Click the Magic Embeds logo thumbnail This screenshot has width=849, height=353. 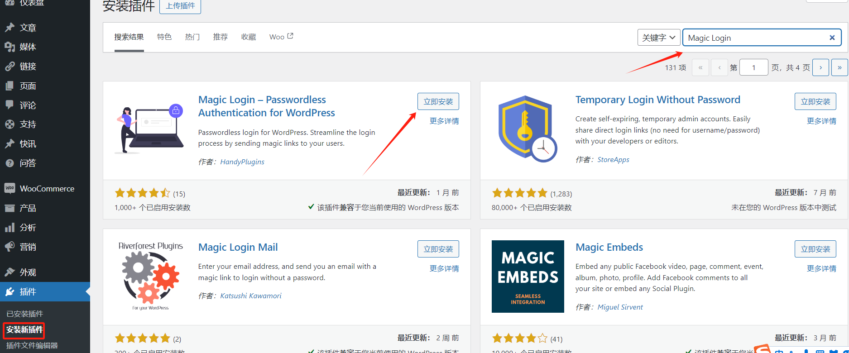[x=528, y=277]
